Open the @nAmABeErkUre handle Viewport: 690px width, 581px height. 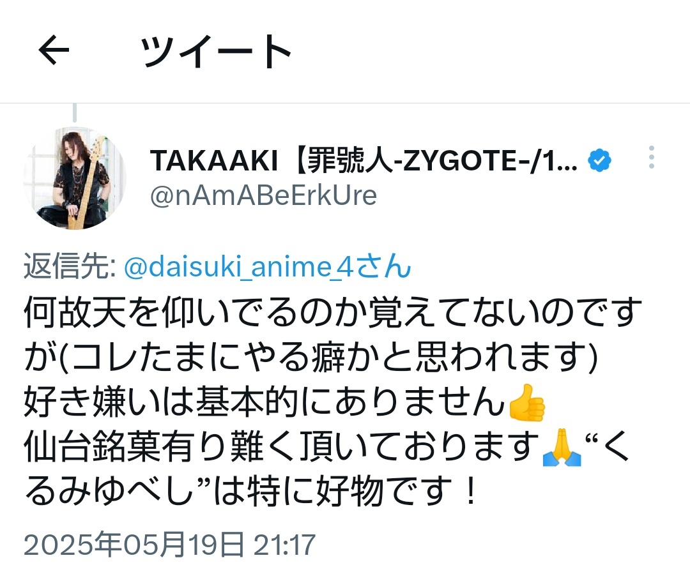pyautogui.click(x=263, y=196)
